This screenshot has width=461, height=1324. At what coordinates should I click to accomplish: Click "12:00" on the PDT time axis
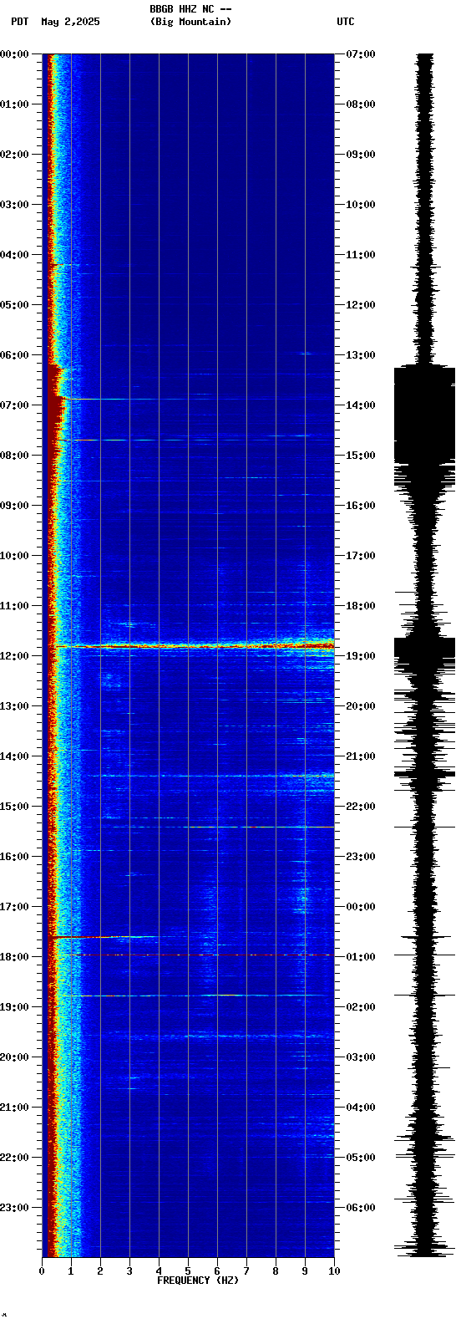[x=15, y=656]
